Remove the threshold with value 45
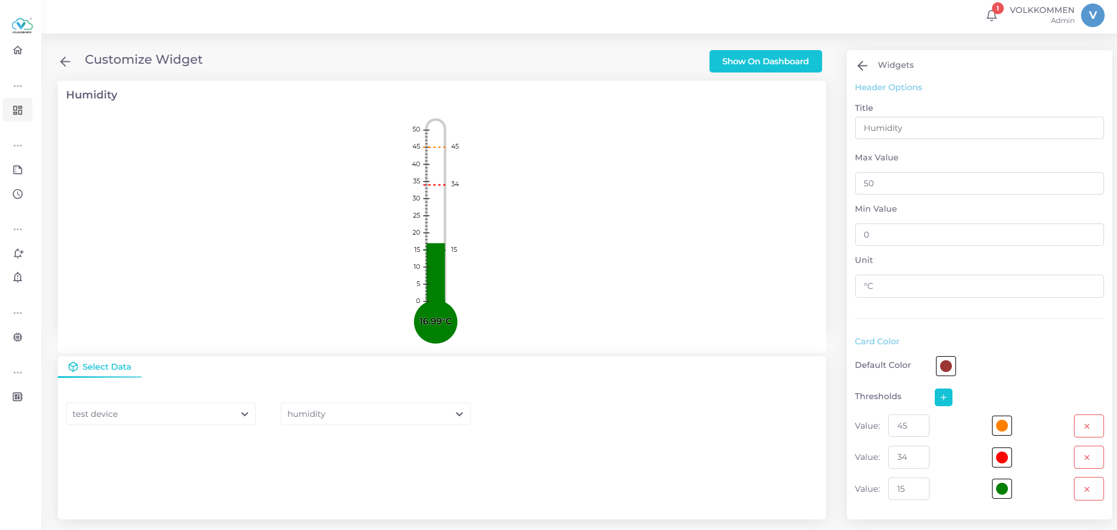Screen dimensions: 1117x530 click(1088, 426)
